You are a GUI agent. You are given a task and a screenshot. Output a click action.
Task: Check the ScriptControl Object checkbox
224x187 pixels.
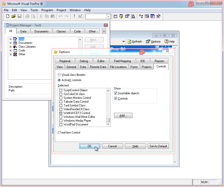pos(61,90)
